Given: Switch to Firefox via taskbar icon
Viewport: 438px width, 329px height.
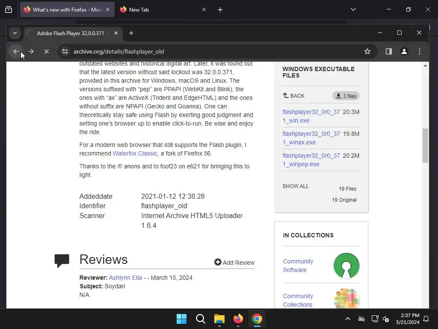Looking at the screenshot, I should [238, 319].
